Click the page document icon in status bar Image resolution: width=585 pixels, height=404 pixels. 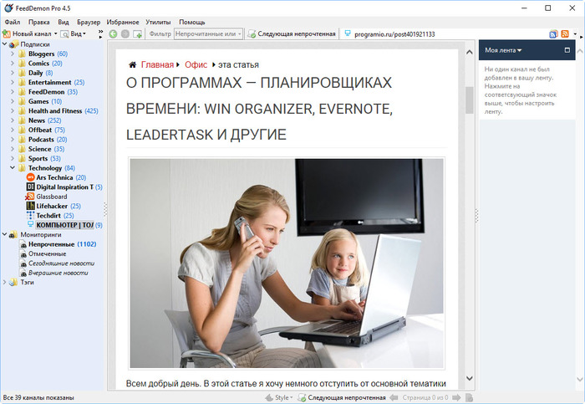[x=470, y=397]
